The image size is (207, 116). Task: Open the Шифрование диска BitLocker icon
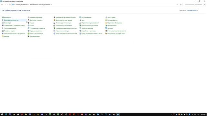(106, 34)
